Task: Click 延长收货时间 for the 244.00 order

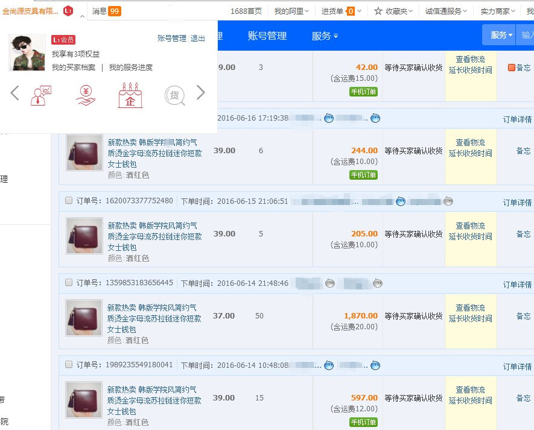Action: coord(470,153)
